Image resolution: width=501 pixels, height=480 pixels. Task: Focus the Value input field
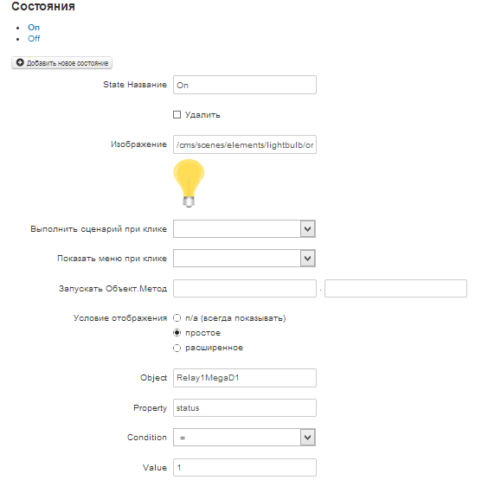[245, 468]
